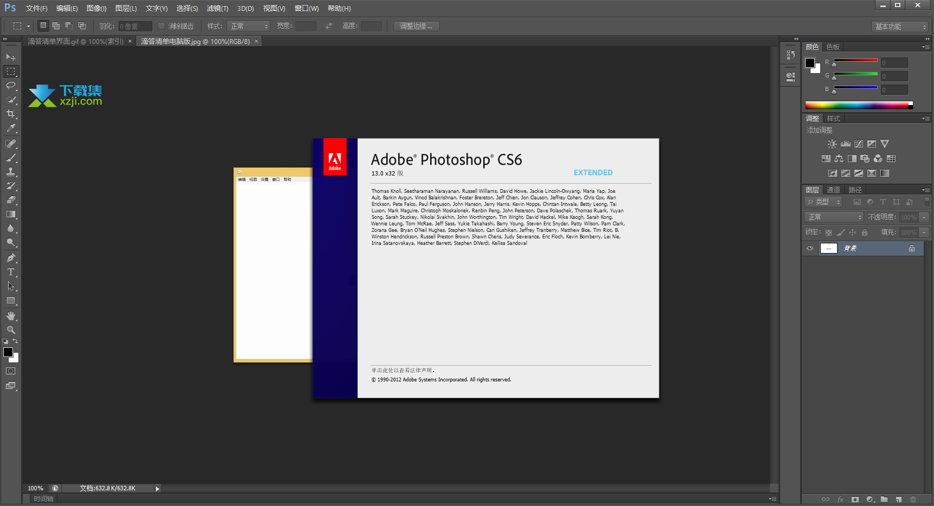Select the Gradient tool
This screenshot has width=934, height=506.
pyautogui.click(x=11, y=214)
